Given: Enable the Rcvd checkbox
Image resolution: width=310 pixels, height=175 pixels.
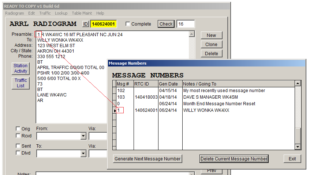Looking at the screenshot, I should 18,136.
